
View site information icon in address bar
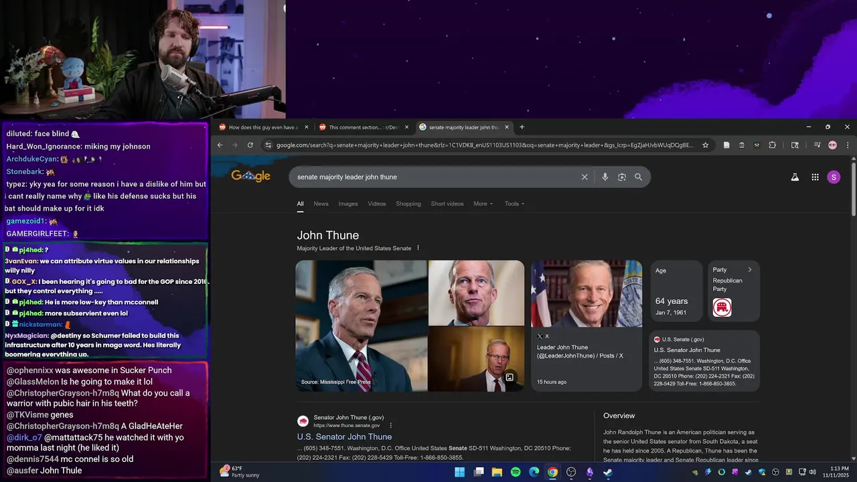268,145
